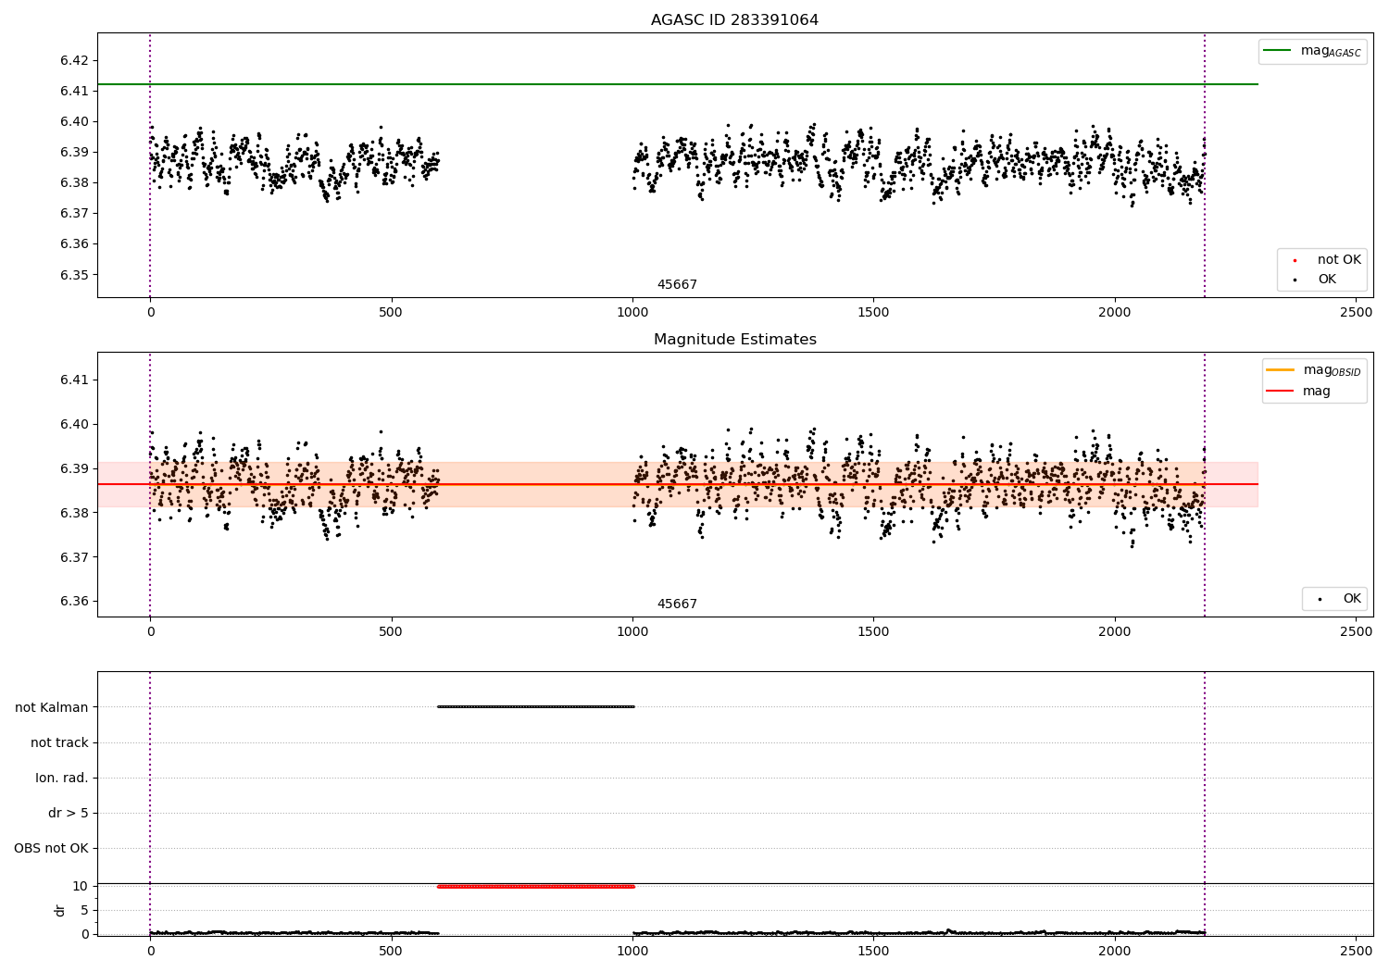1389x972 pixels.
Task: Click the 10 tick label on dr axis
Action: tap(81, 887)
